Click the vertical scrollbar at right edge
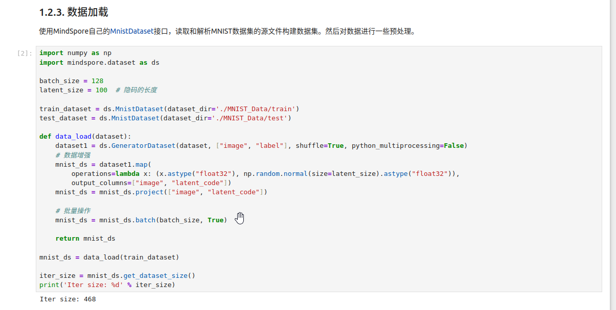The height and width of the screenshot is (310, 616). [613, 153]
